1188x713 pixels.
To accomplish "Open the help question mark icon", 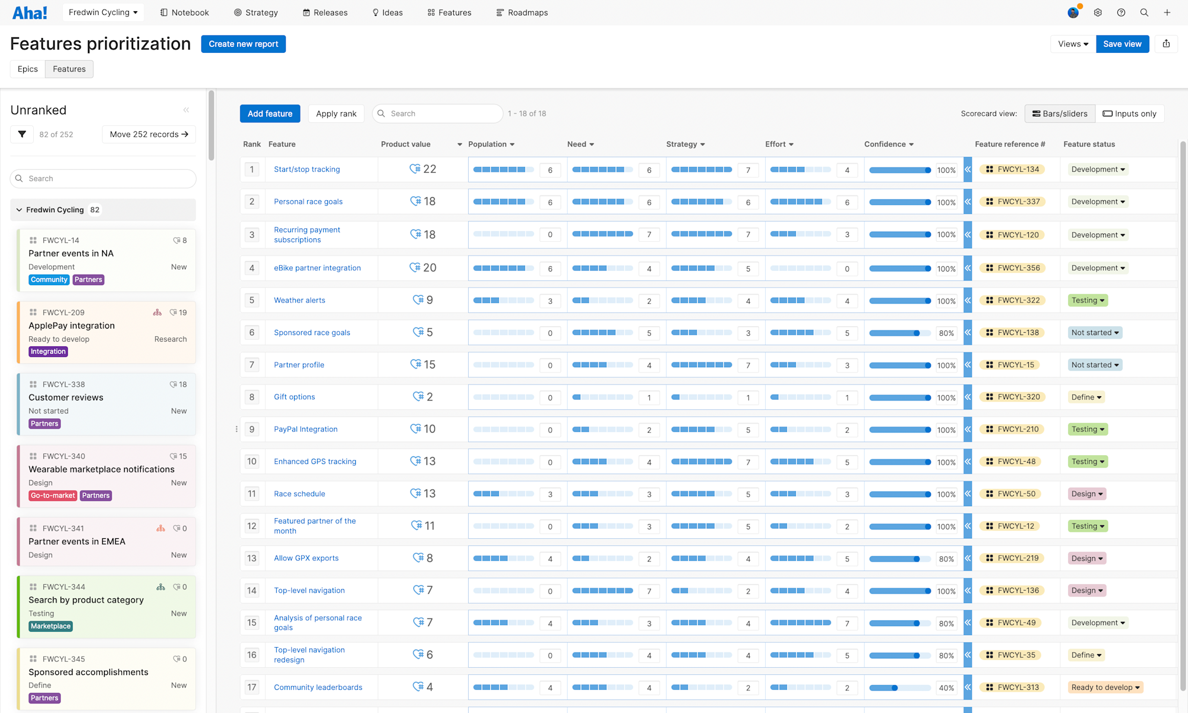I will click(x=1121, y=12).
